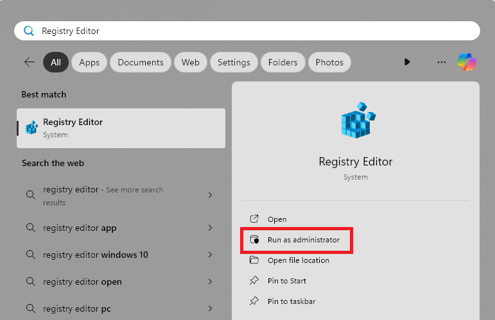Click inside the Registry Editor search field
The height and width of the screenshot is (320, 495).
tap(257, 31)
